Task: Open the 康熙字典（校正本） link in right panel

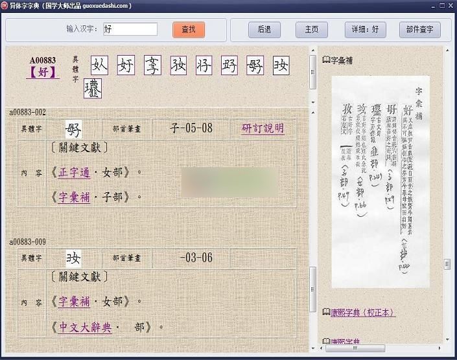Action: click(x=362, y=312)
